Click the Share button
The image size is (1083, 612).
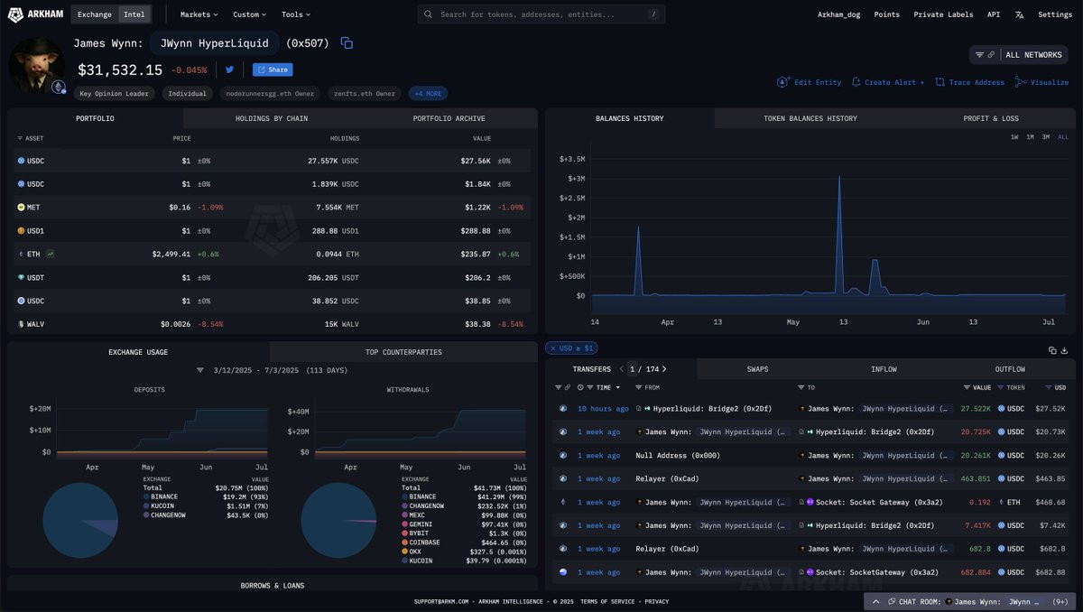[x=273, y=70]
